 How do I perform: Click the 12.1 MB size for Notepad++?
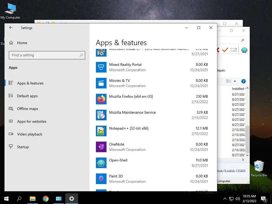coord(202,128)
